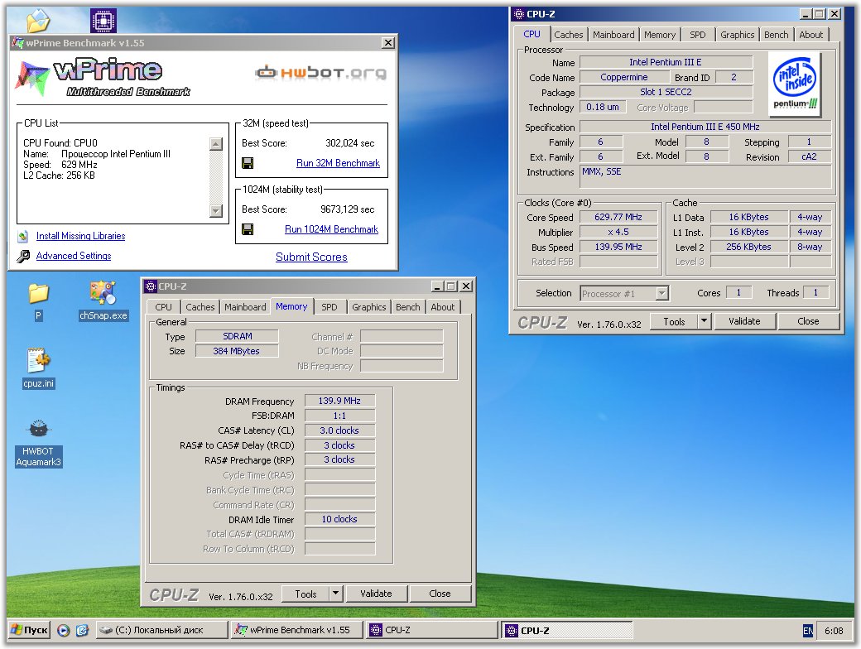861x649 pixels.
Task: Launch the media player quick launch icon
Action: coord(63,630)
